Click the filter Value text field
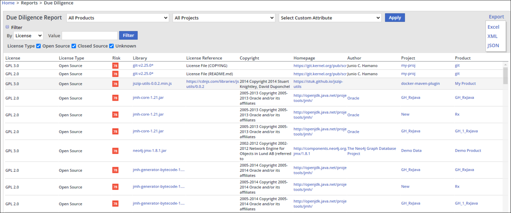This screenshot has height=213, width=511. [90, 36]
